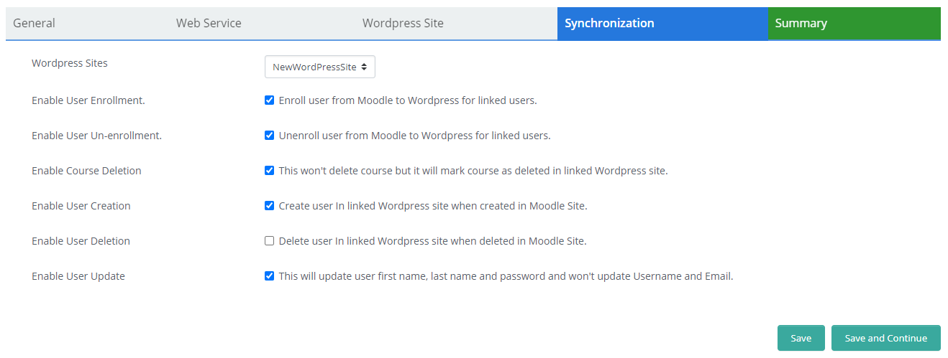Click the Enable Course Deletion label
The image size is (948, 358).
pyautogui.click(x=86, y=171)
